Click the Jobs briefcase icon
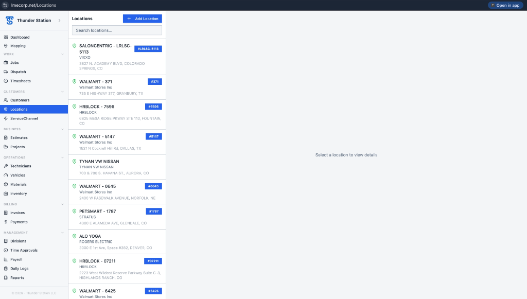 coord(6,62)
